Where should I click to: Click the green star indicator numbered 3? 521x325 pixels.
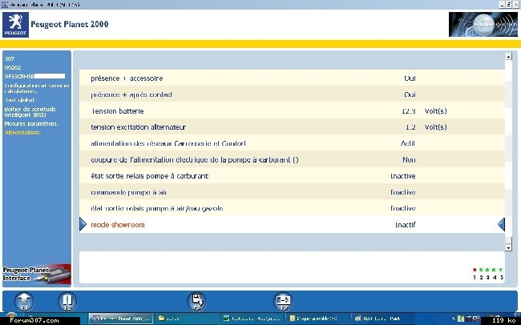coord(488,270)
